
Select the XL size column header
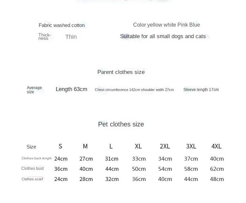coord(138,146)
